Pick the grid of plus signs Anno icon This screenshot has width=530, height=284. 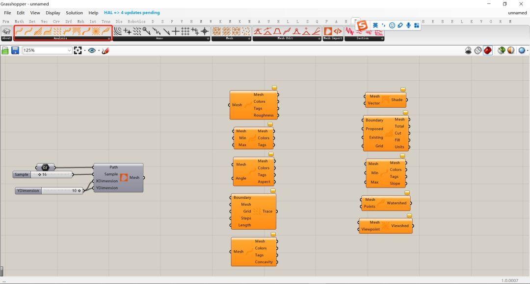point(185,31)
